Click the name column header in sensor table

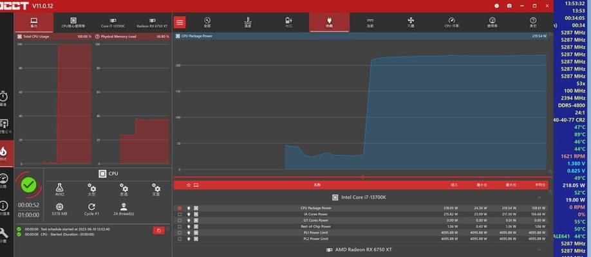point(316,185)
